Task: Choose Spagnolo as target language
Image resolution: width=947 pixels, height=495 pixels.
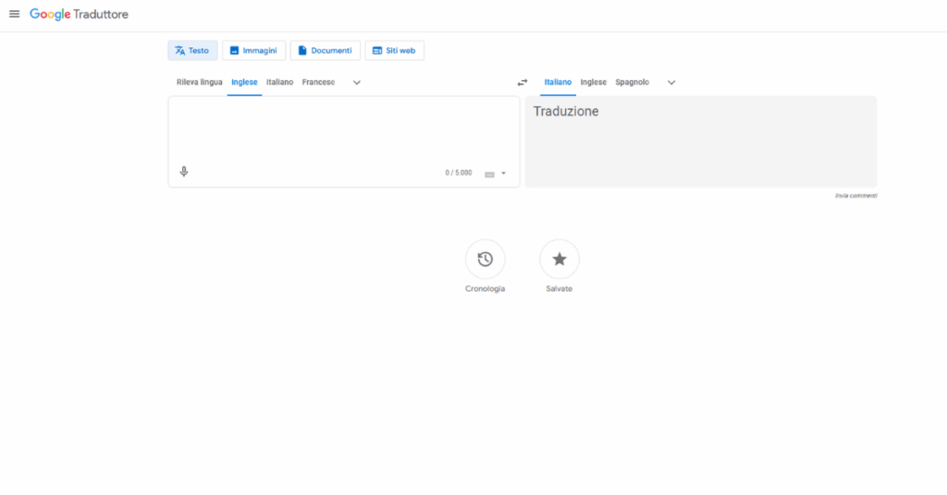Action: click(x=633, y=82)
